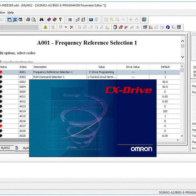Sort by the Drive Value column header

click(133, 67)
